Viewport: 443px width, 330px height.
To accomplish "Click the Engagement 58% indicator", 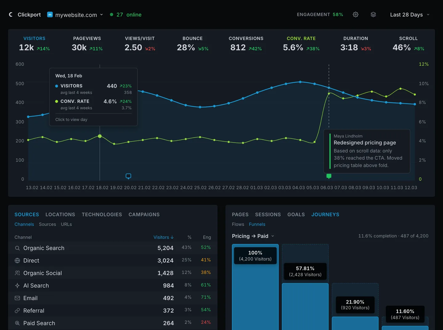I will 320,14.
